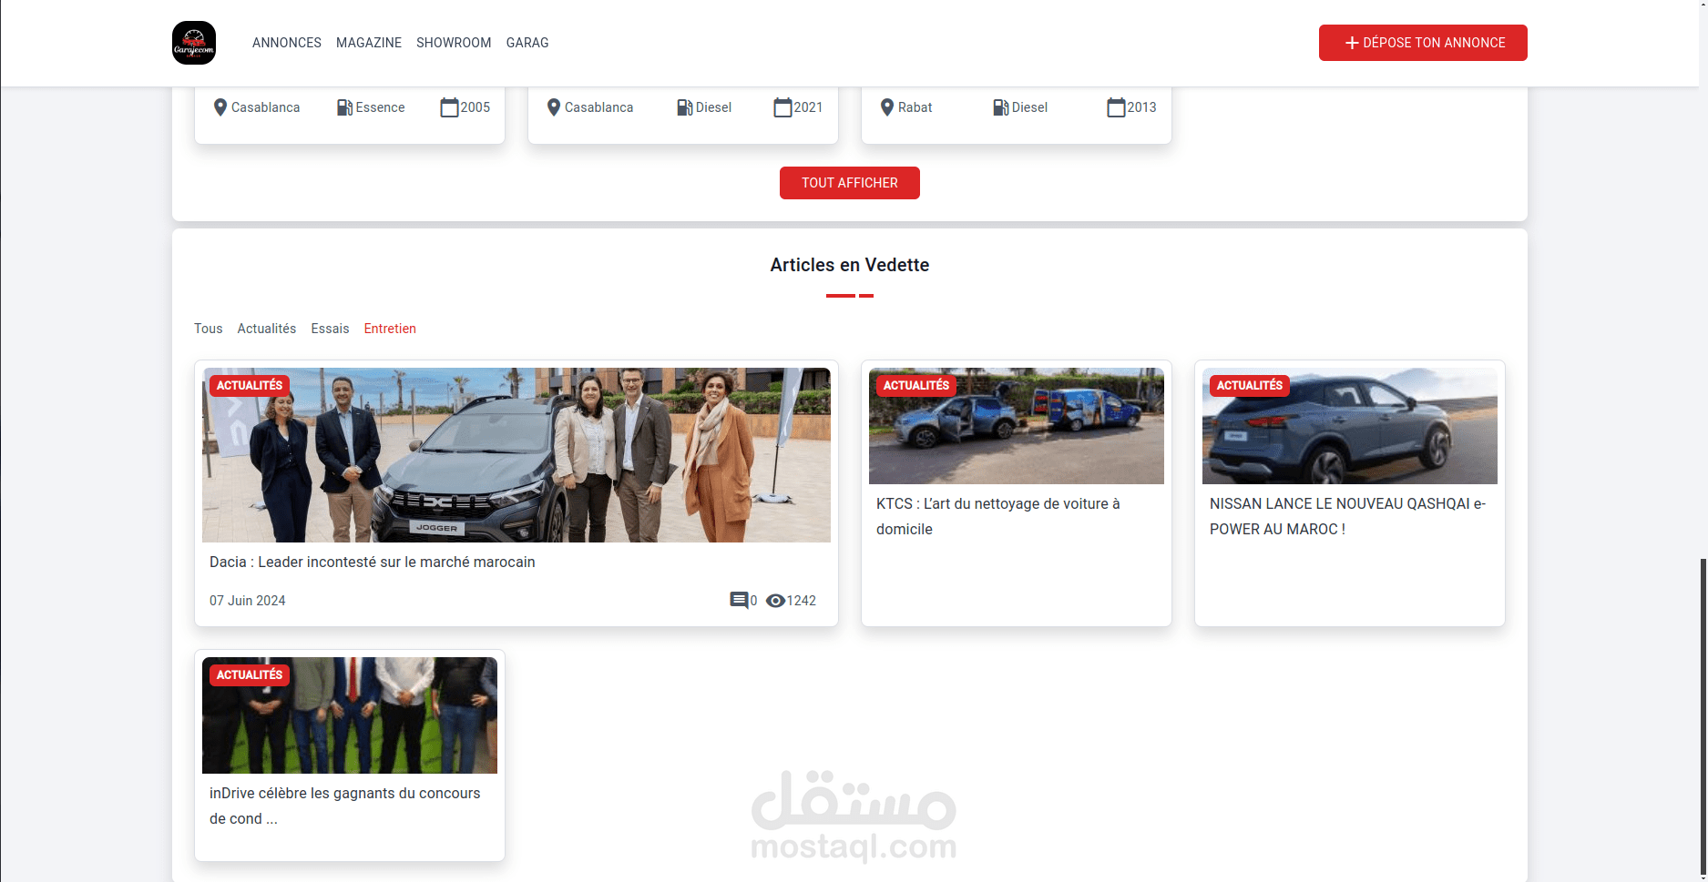Go to the MAGAZINE section
Viewport: 1708px width, 882px height.
click(x=369, y=43)
